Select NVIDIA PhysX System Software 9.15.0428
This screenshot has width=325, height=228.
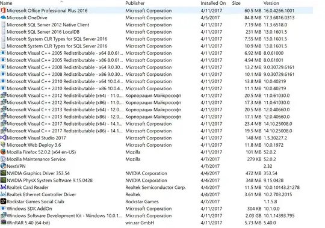(49, 180)
